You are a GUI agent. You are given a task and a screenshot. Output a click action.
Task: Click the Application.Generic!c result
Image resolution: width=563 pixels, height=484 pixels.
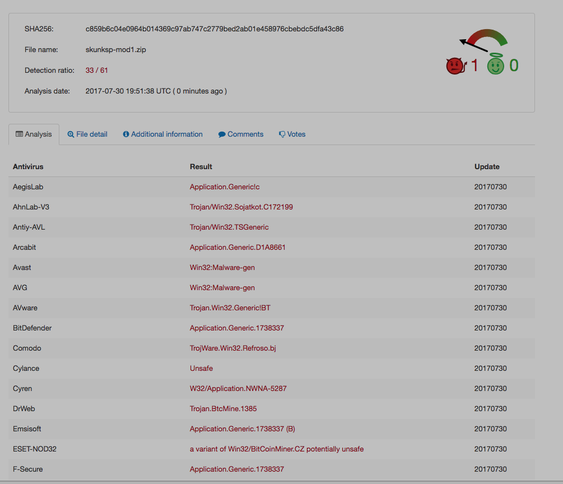tap(225, 187)
